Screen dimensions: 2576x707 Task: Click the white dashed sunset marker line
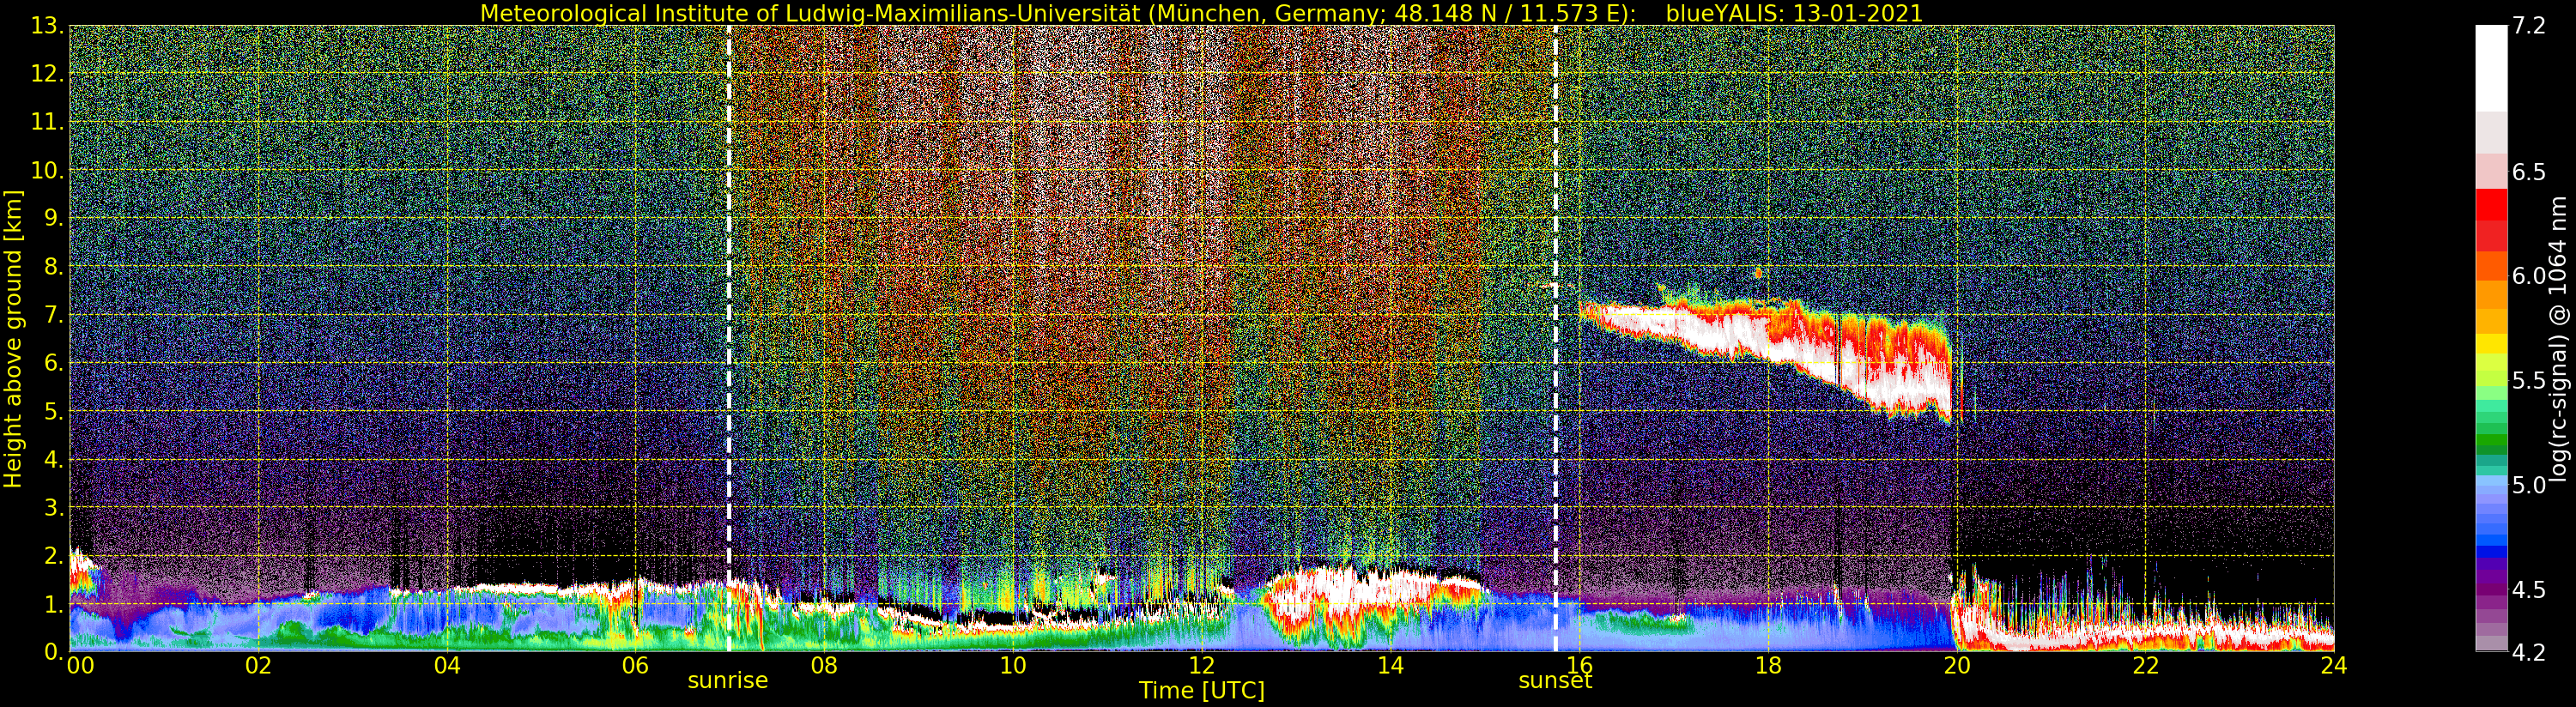[x=1556, y=338]
